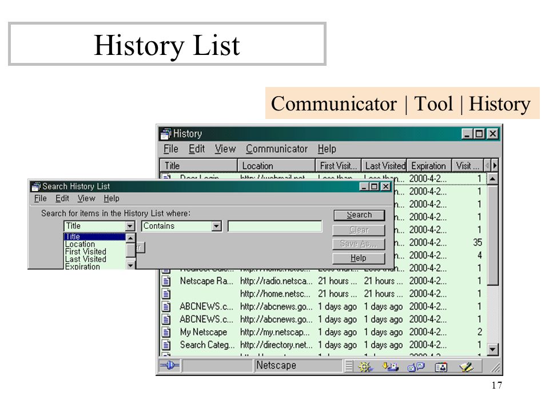This screenshot has width=549, height=412.
Task: Open the Mail Inbox component icon
Action: point(391,367)
